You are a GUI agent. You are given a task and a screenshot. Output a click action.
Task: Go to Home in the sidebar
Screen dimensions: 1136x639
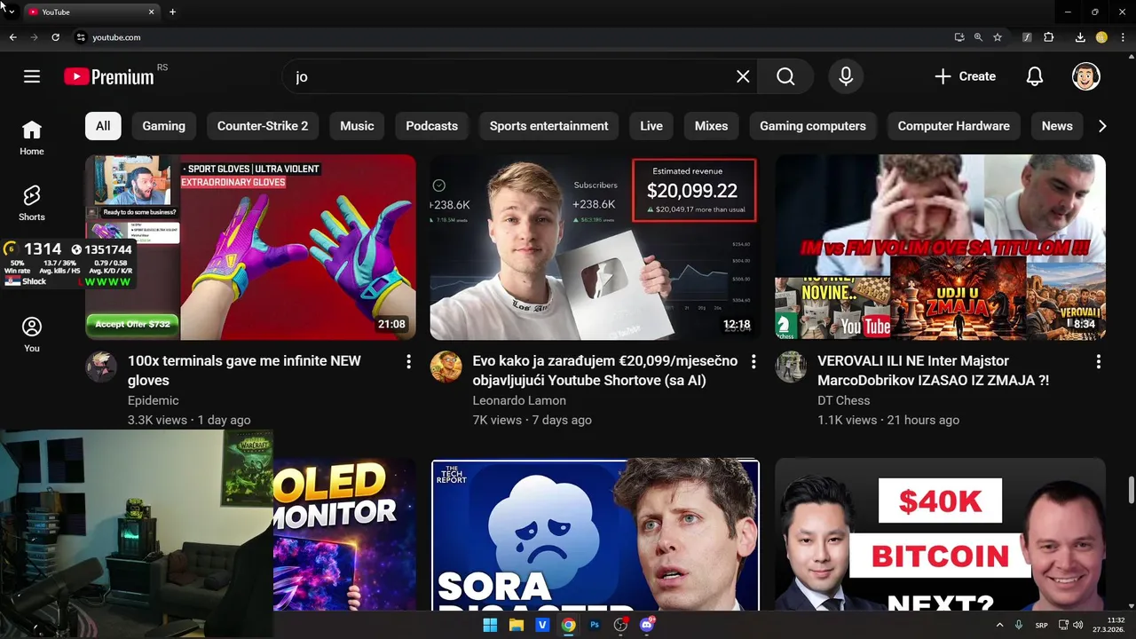32,138
